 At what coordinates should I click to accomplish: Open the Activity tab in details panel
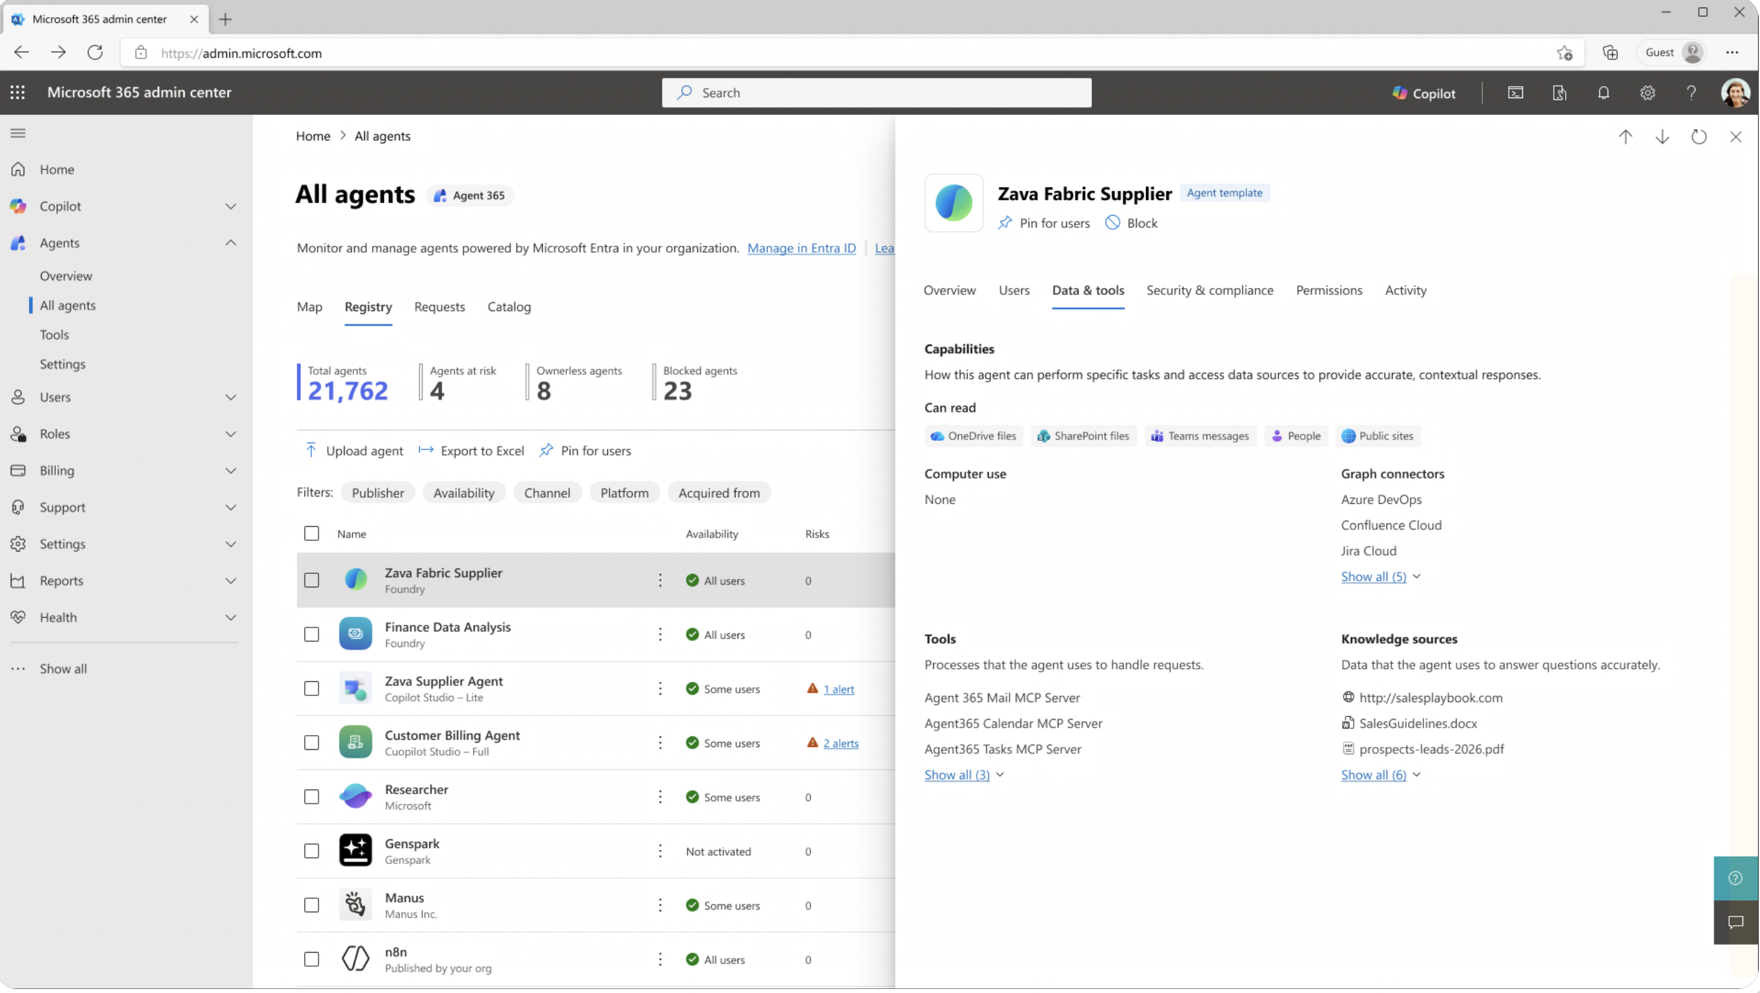1405,290
